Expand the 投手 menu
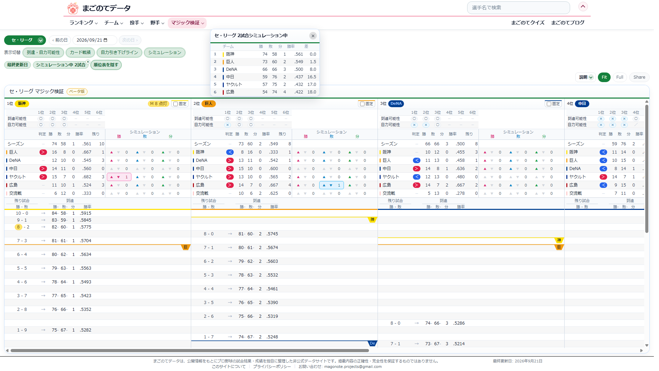Viewport: 659px width, 371px height. pyautogui.click(x=137, y=23)
